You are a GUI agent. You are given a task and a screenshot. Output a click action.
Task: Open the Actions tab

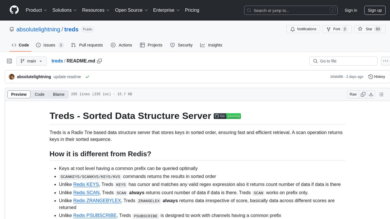click(121, 45)
